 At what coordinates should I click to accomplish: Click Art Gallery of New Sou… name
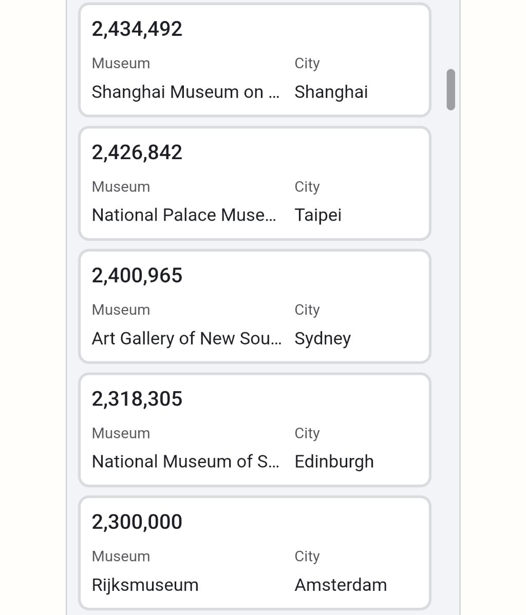pos(187,338)
